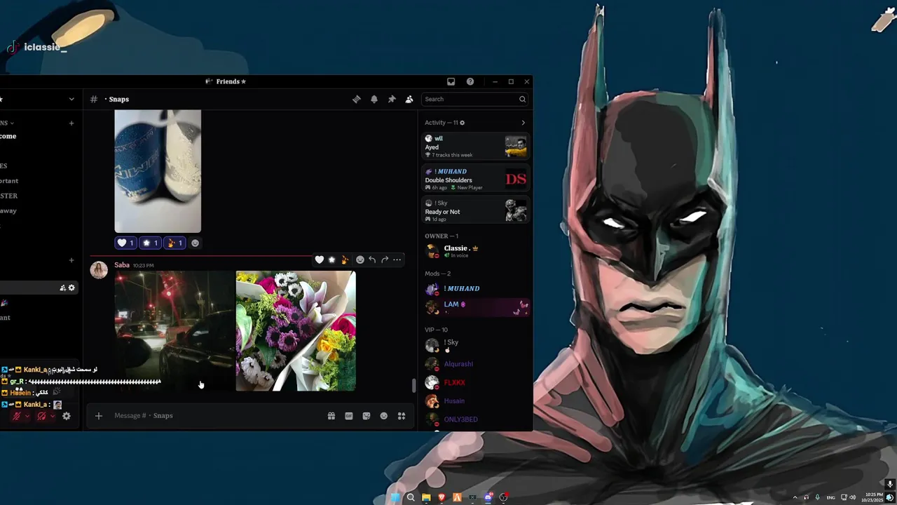Open MUHAND Double Shoulders activity card
Screen dimensions: 897x505
tap(475, 179)
